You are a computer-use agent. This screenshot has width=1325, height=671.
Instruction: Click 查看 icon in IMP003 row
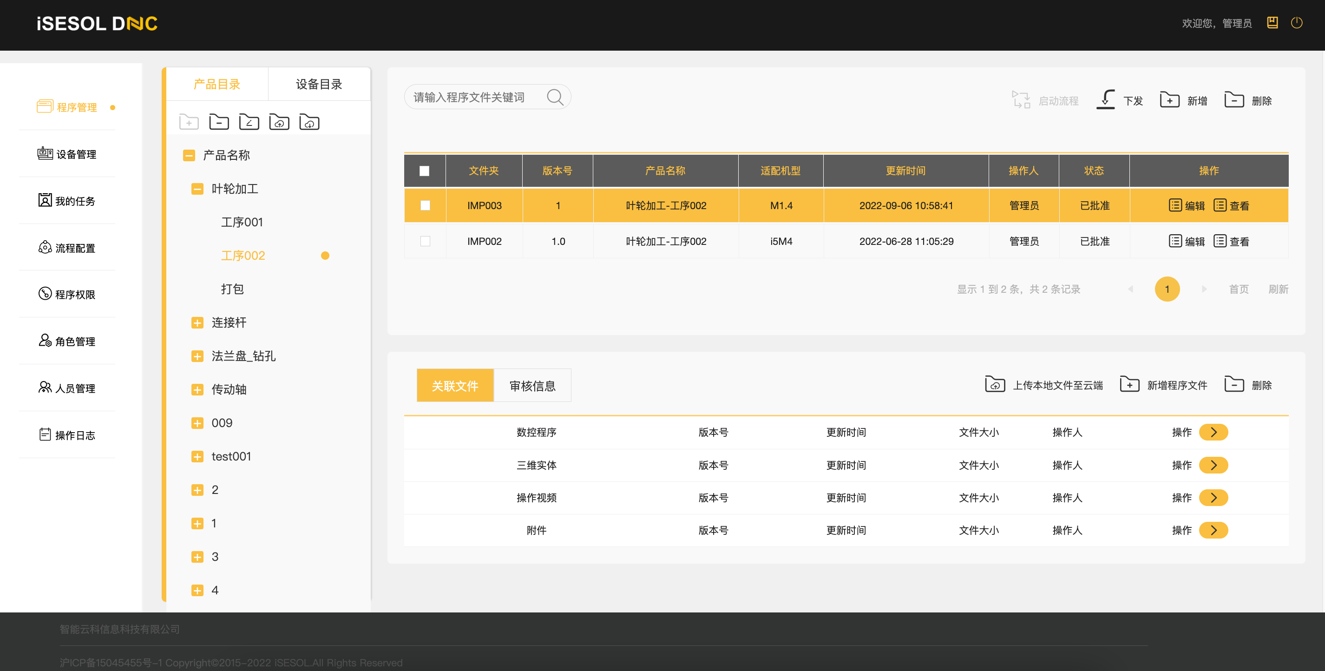(x=1220, y=205)
